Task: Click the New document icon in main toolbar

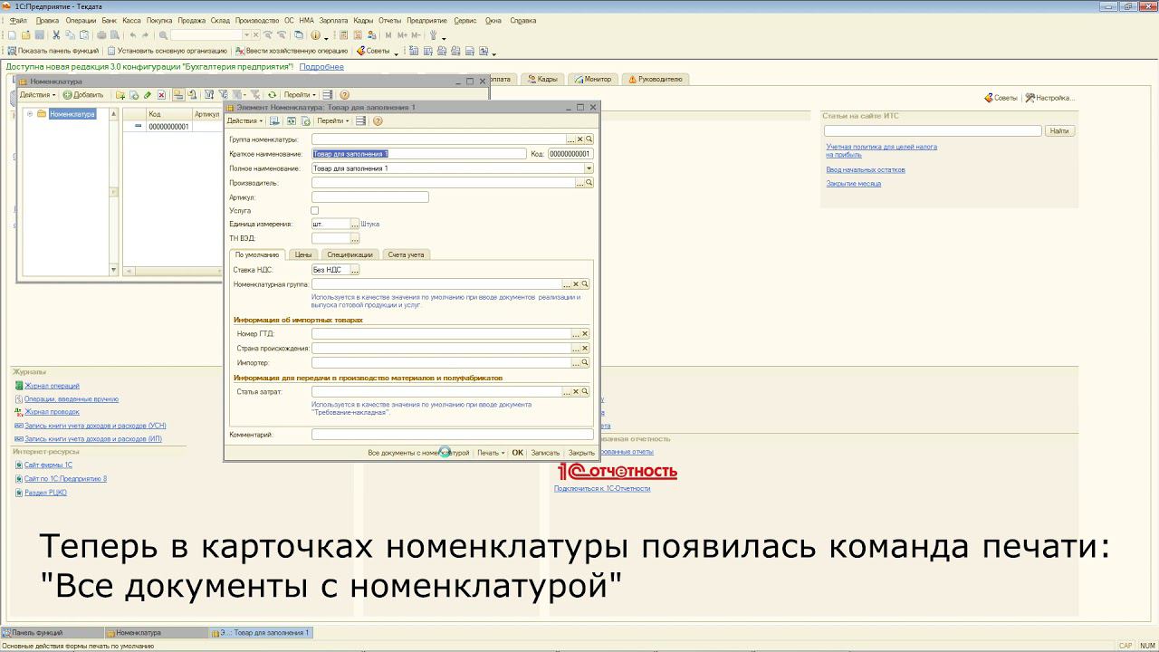Action: (x=12, y=35)
